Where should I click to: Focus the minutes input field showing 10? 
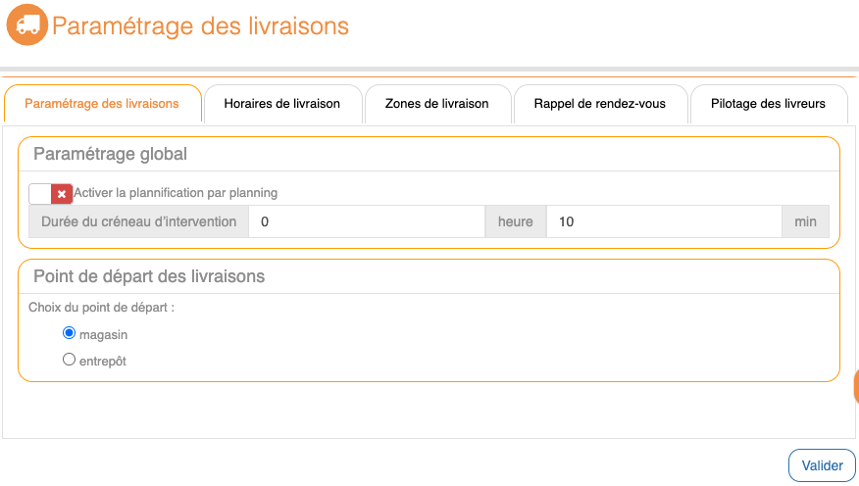663,221
